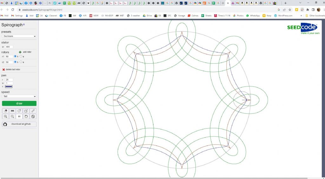This screenshot has width=325, height=179.
Task: Open the Chrome three-dot menu
Action: [x=323, y=10]
